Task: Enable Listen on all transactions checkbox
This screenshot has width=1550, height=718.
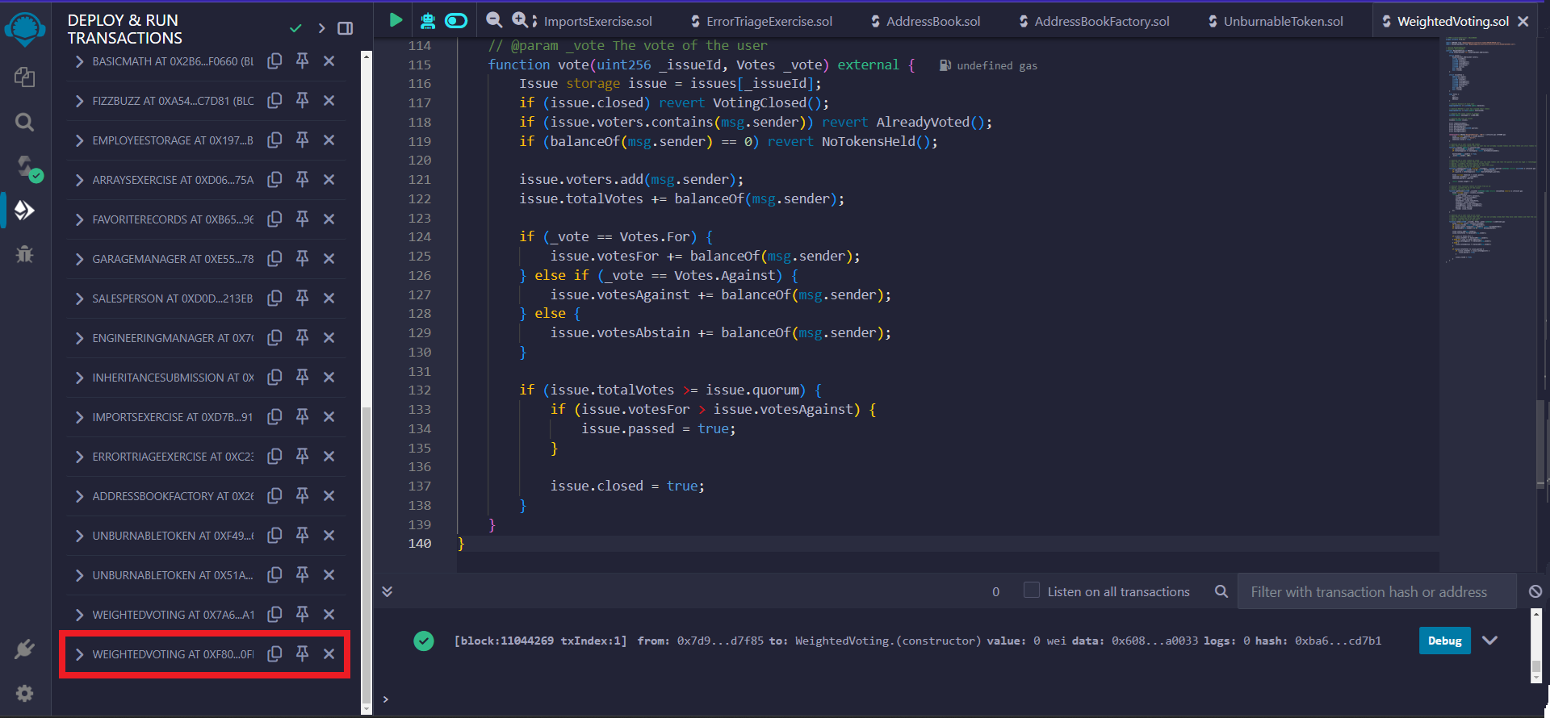Action: (x=1031, y=591)
